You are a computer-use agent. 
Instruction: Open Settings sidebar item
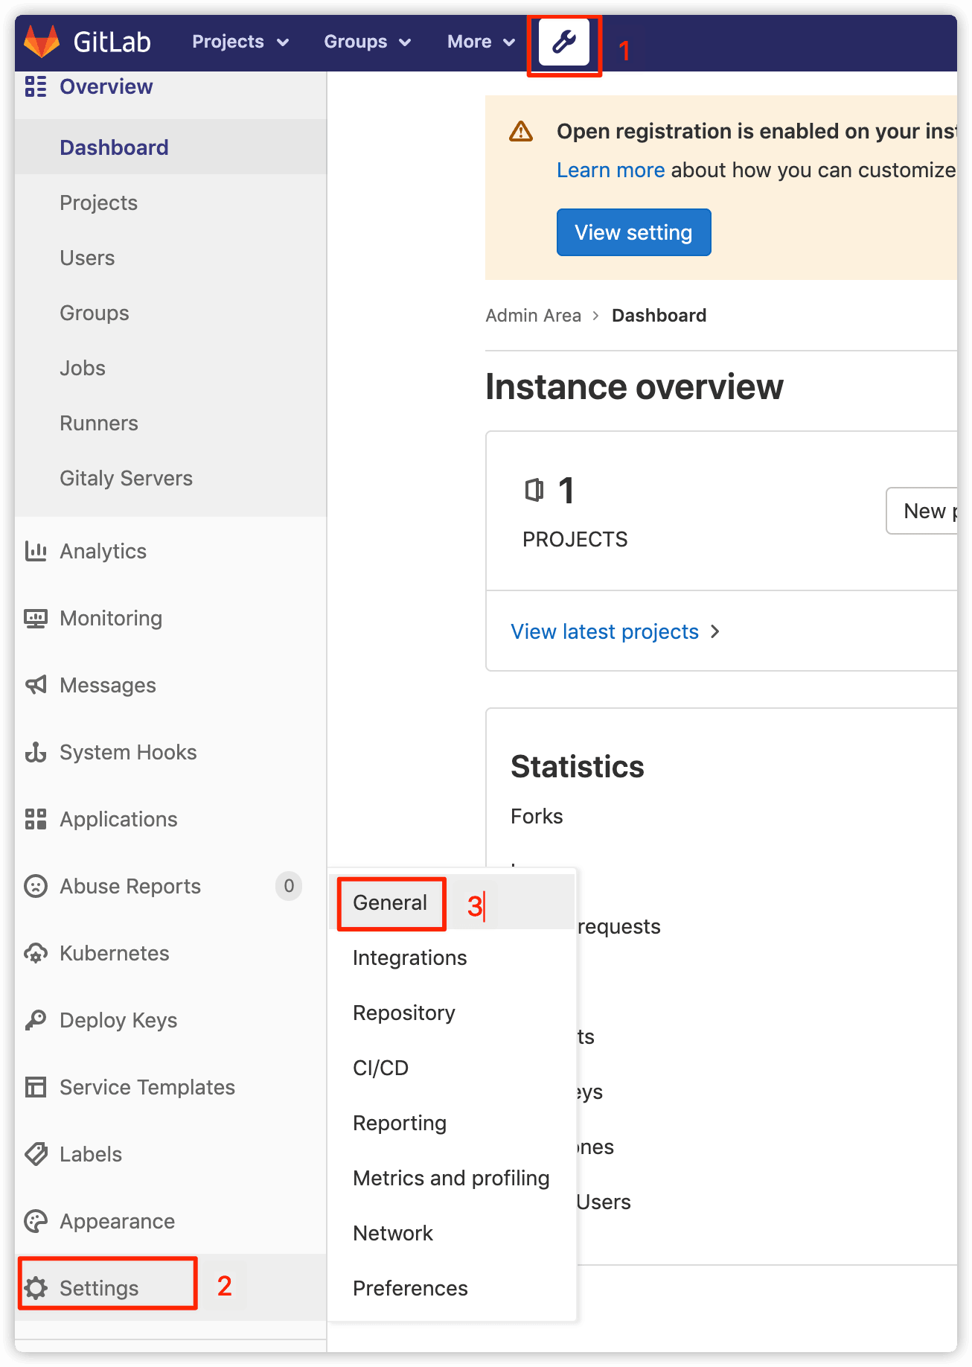click(x=170, y=1288)
